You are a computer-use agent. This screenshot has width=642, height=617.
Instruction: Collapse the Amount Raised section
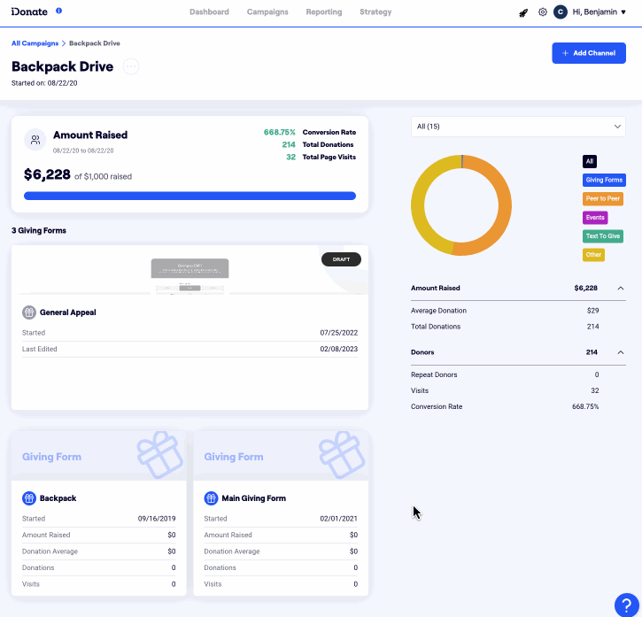pos(620,289)
